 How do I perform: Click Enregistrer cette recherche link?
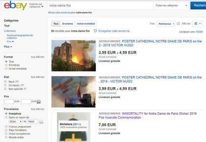pyautogui.click(x=114, y=31)
